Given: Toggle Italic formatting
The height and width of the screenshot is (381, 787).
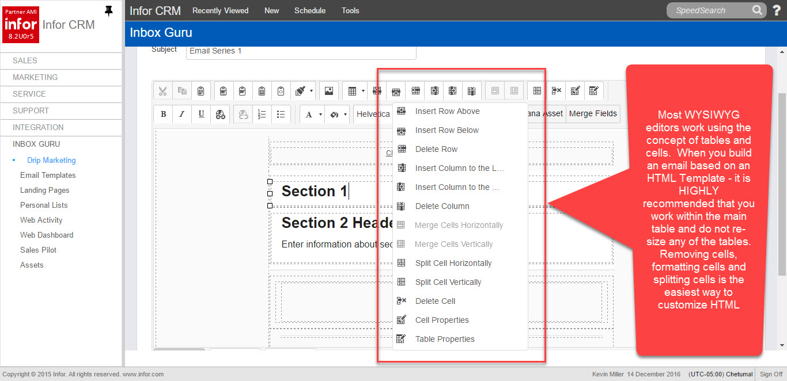Looking at the screenshot, I should pyautogui.click(x=182, y=114).
